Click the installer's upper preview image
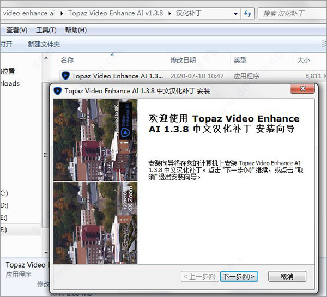 click(x=95, y=140)
